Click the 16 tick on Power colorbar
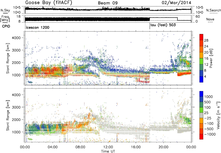221x153 pixels. point(206,59)
